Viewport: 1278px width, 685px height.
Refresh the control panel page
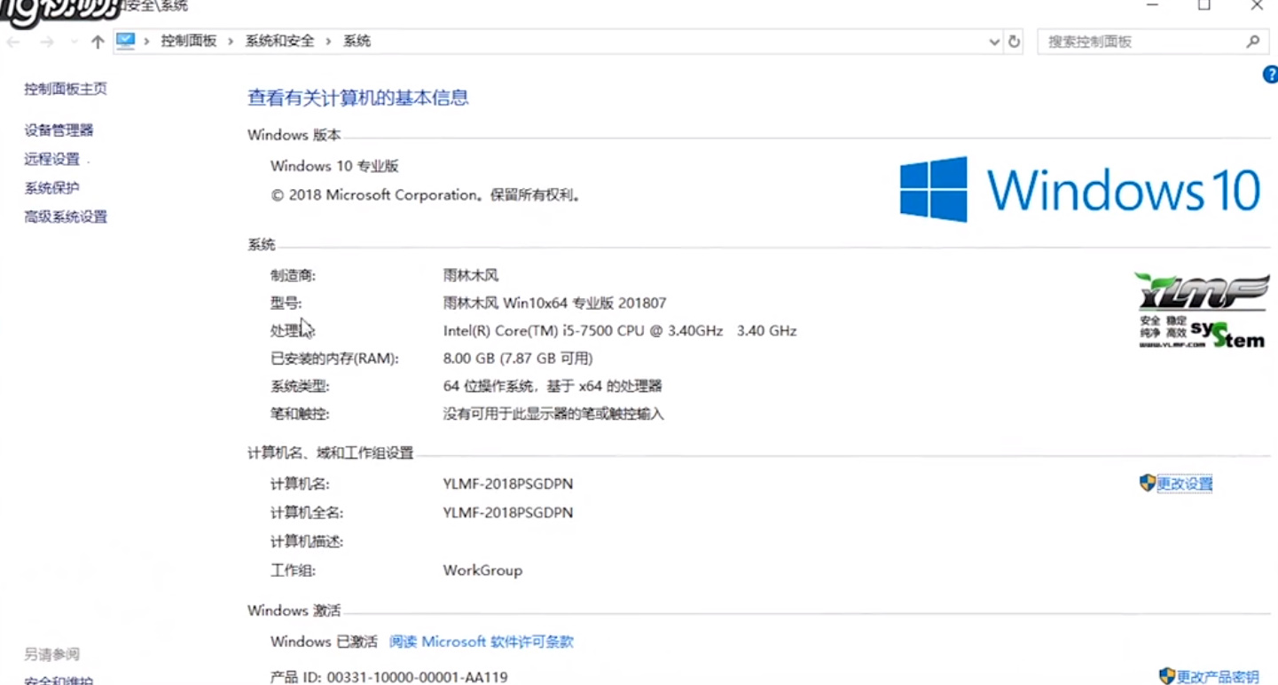(x=1015, y=42)
